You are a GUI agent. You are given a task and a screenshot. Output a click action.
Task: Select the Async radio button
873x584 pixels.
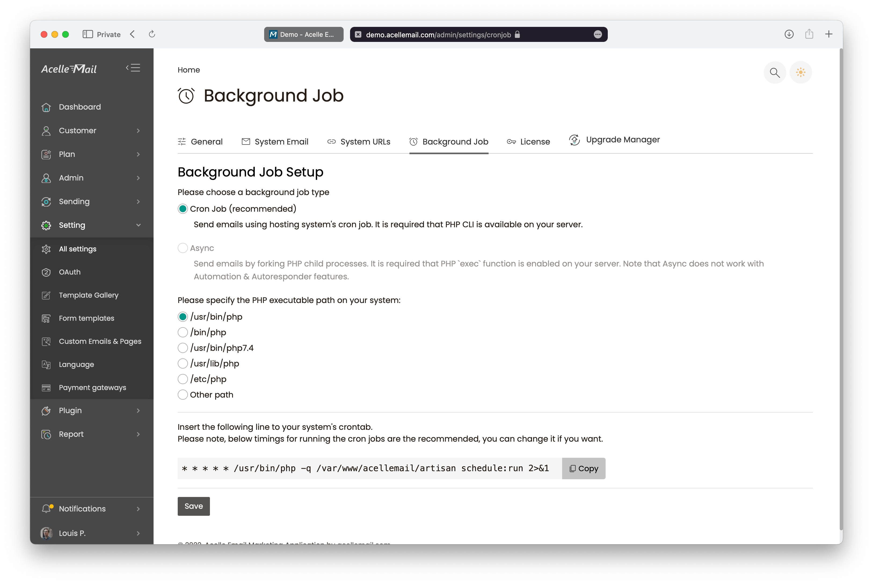[x=182, y=248]
